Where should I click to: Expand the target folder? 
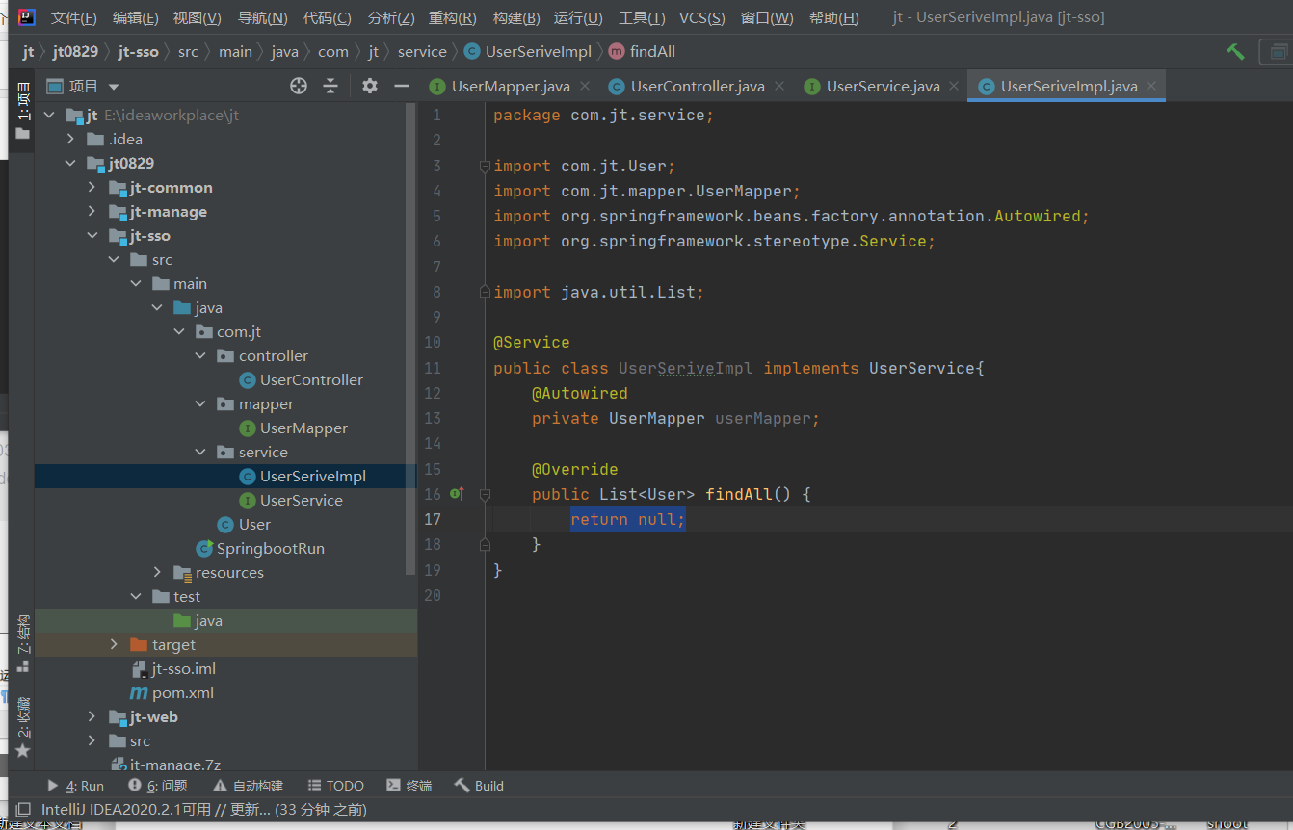coord(114,645)
